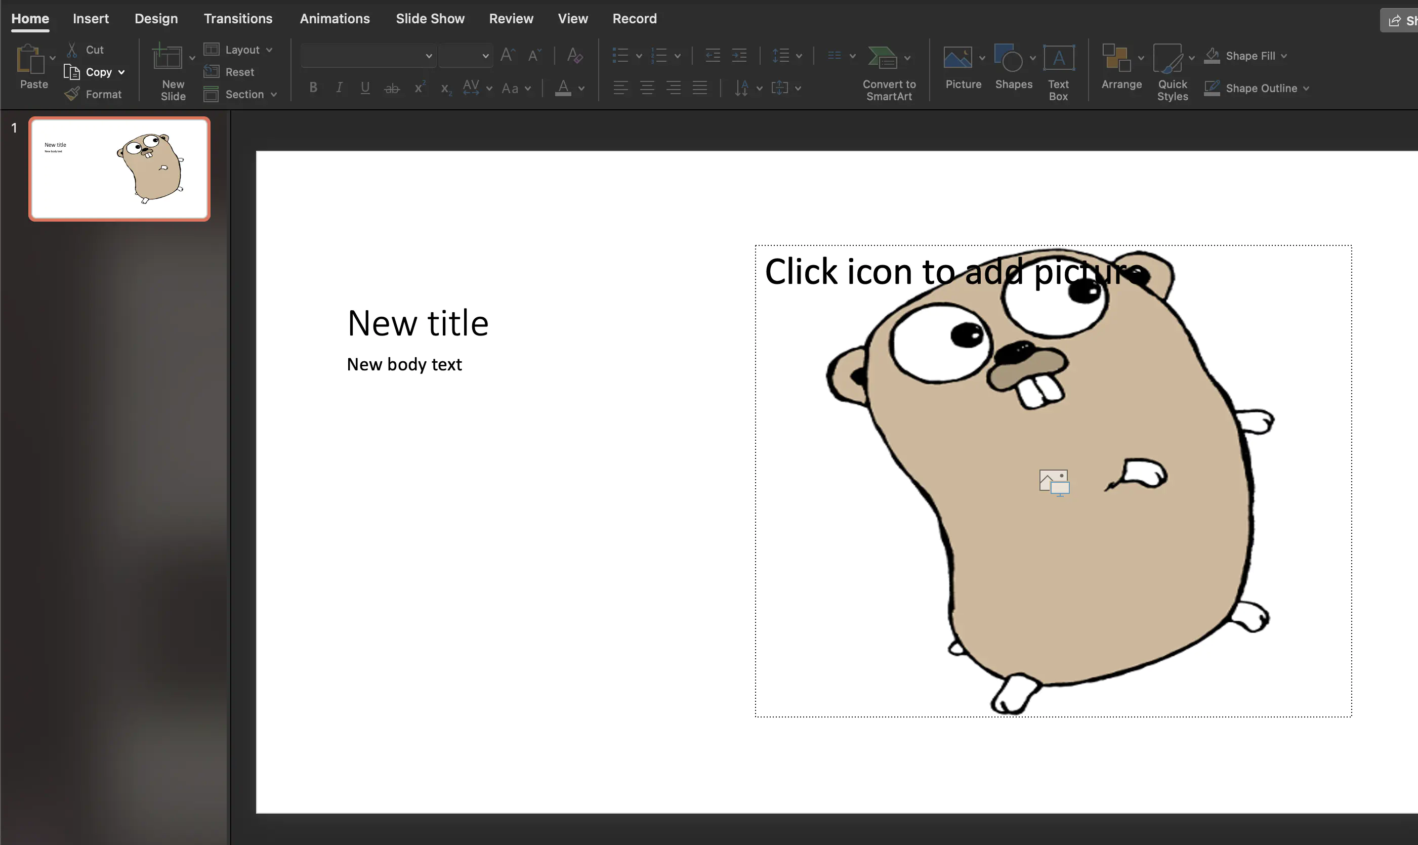This screenshot has height=845, width=1418.
Task: Select the Format painter brush
Action: click(72, 95)
